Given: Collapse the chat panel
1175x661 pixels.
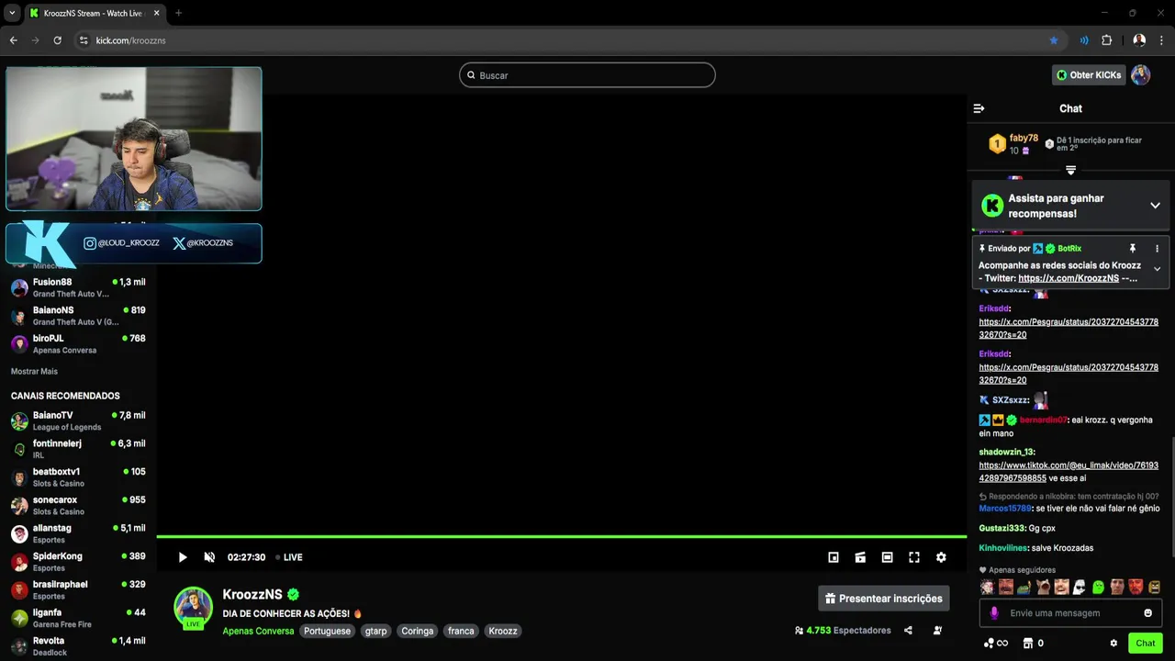Looking at the screenshot, I should click(979, 108).
